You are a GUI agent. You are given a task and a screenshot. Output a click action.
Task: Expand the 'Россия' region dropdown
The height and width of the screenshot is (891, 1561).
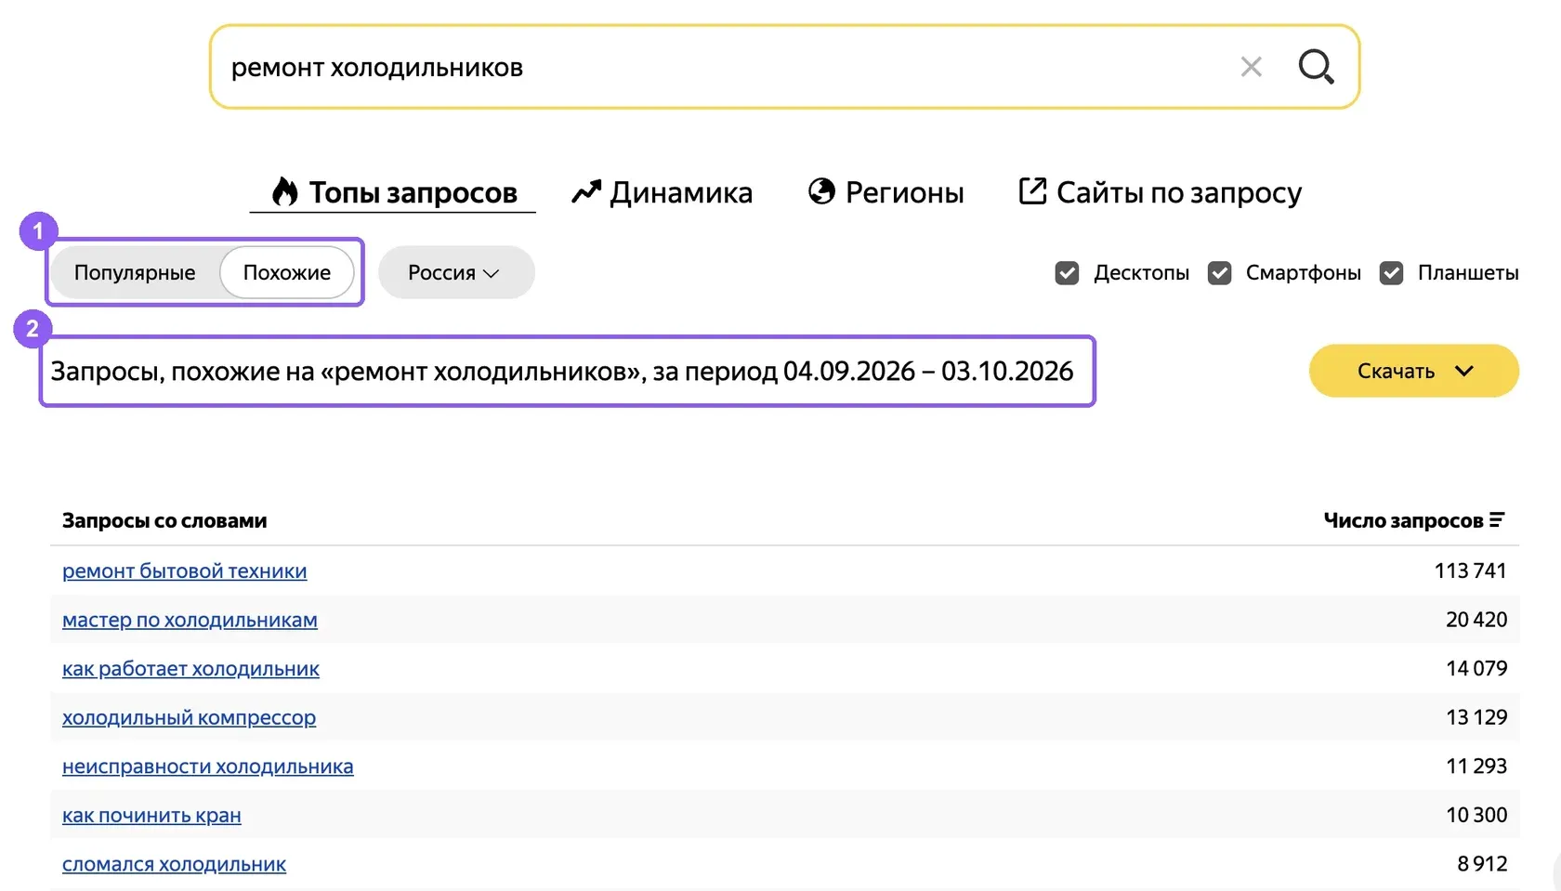pyautogui.click(x=455, y=272)
